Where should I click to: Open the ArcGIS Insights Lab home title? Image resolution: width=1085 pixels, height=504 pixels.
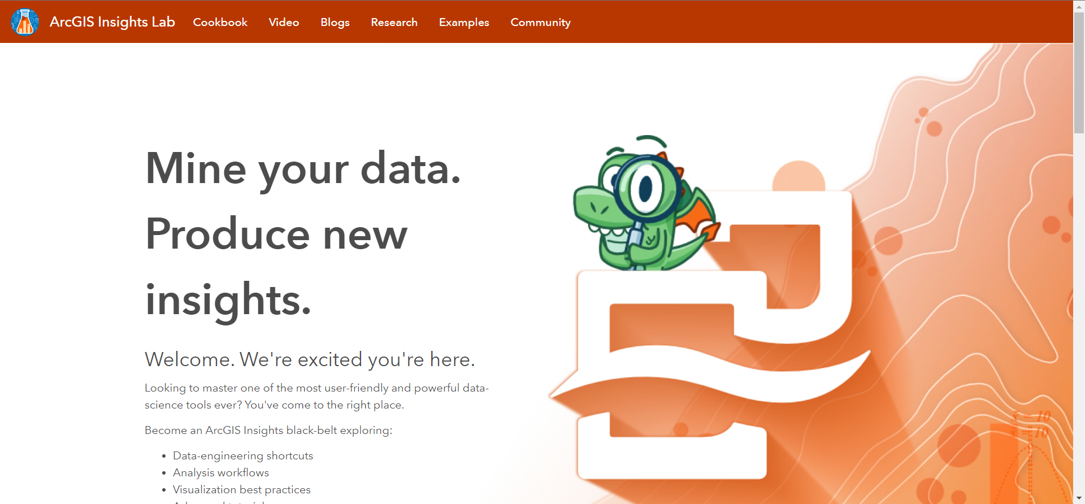112,22
